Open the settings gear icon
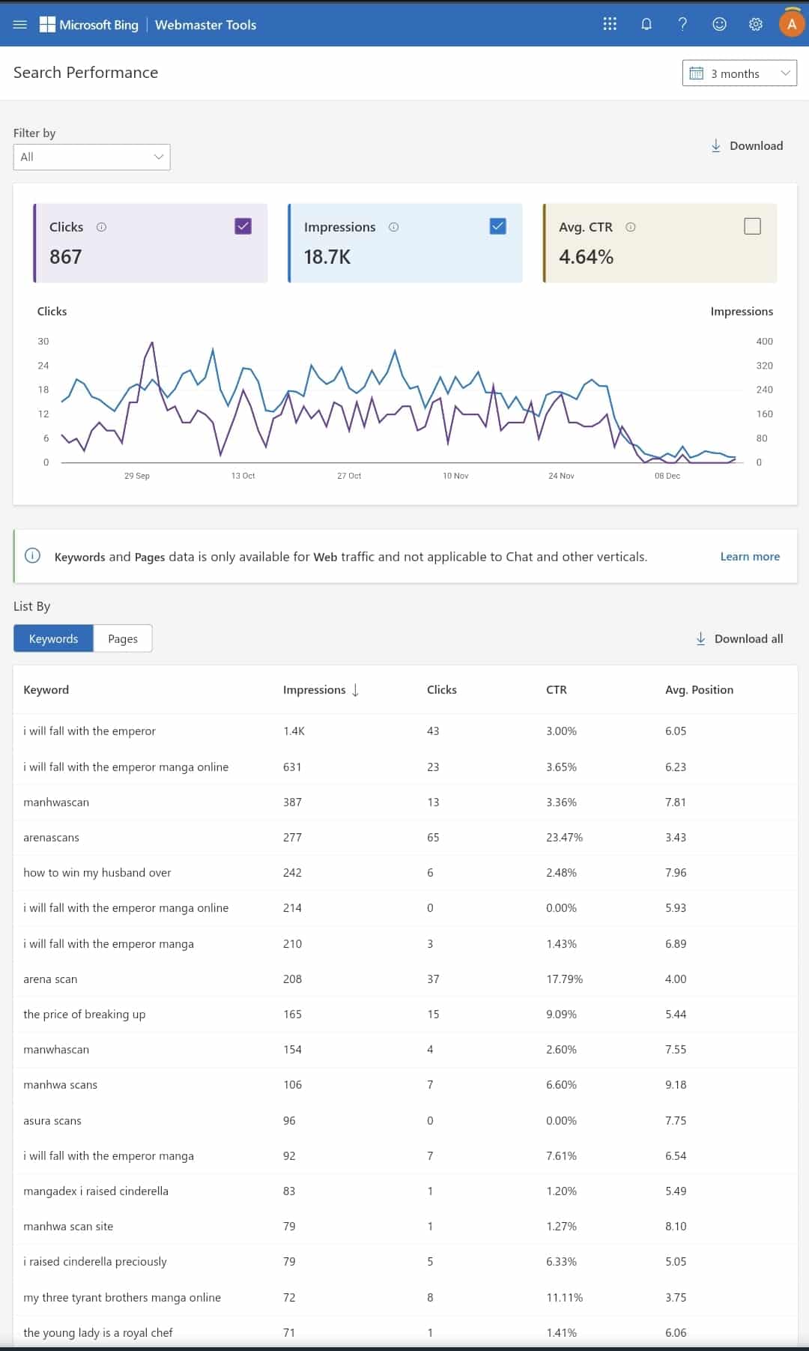 [755, 24]
